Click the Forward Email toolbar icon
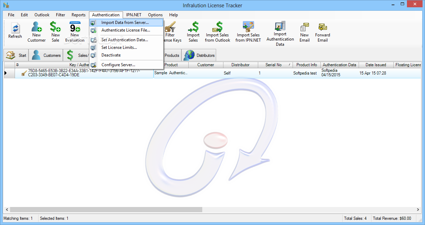The height and width of the screenshot is (225, 425). tap(323, 27)
